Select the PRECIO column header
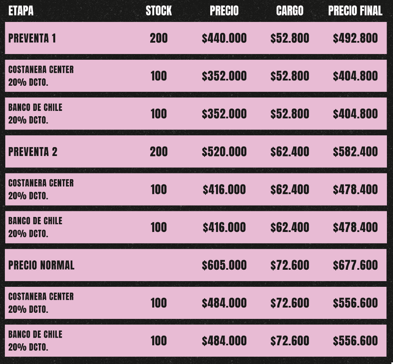The height and width of the screenshot is (364, 393). (x=224, y=11)
